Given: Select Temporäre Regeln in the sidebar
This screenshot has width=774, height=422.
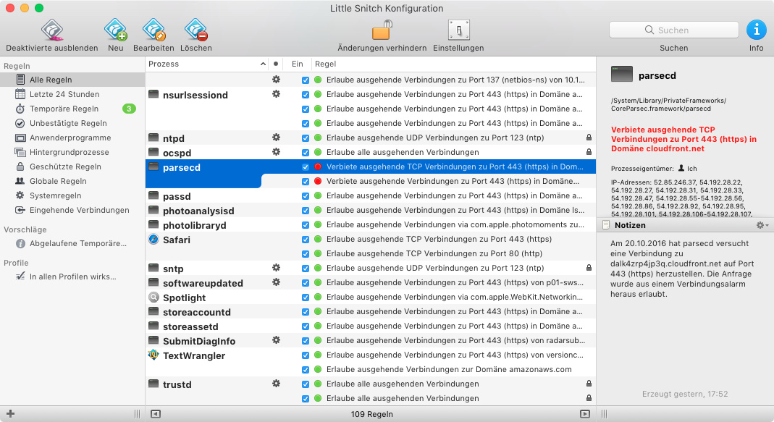Looking at the screenshot, I should click(x=64, y=109).
